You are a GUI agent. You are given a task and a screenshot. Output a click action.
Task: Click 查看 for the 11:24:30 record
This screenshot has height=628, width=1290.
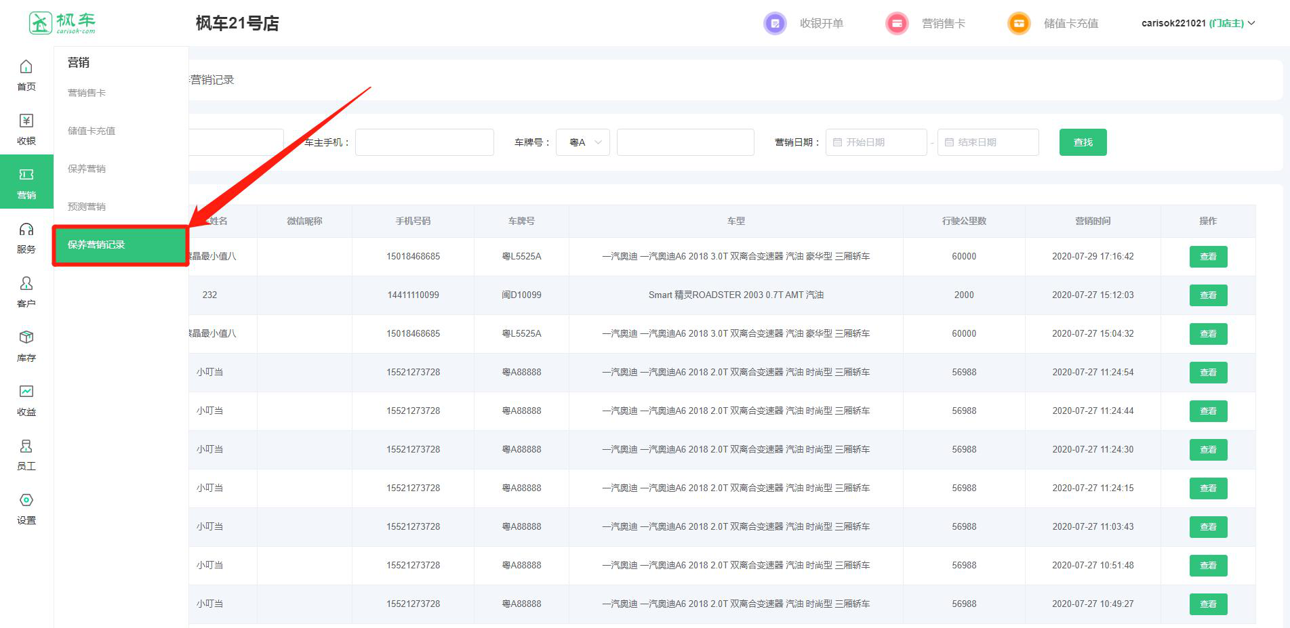pos(1208,450)
